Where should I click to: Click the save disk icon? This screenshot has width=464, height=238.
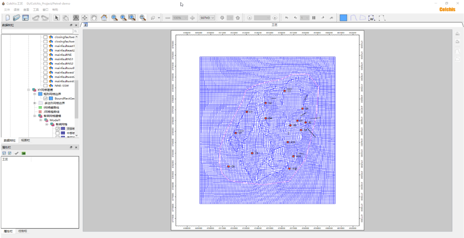pyautogui.click(x=26, y=18)
